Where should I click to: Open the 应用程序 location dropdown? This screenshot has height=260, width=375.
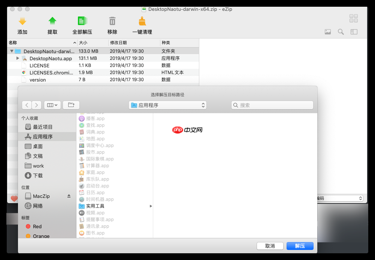point(167,105)
